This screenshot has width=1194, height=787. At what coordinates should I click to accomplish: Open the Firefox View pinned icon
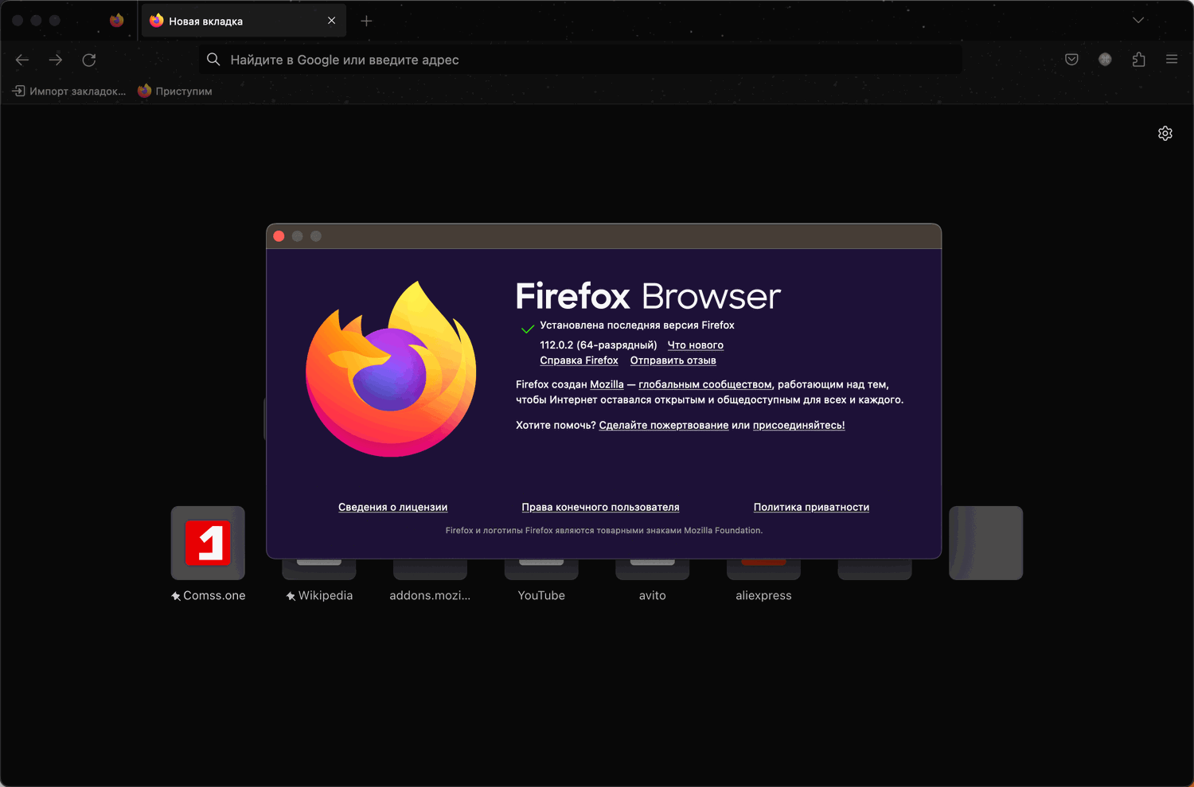click(117, 21)
